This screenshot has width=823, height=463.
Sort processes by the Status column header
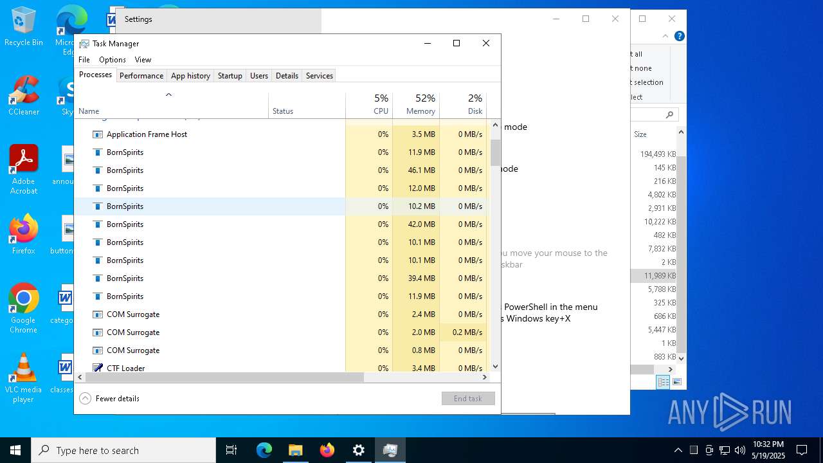(307, 106)
